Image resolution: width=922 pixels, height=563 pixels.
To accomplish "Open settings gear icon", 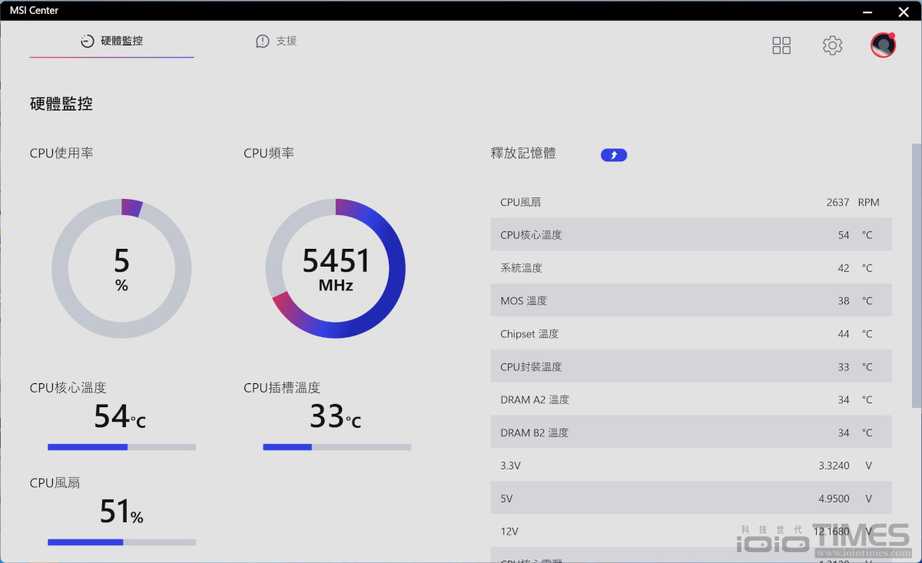I will tap(832, 45).
